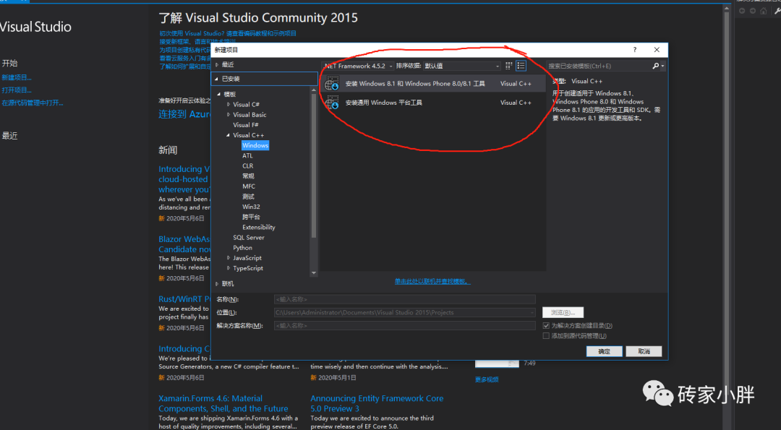Expand the JavaScript node
The width and height of the screenshot is (781, 430).
(229, 258)
